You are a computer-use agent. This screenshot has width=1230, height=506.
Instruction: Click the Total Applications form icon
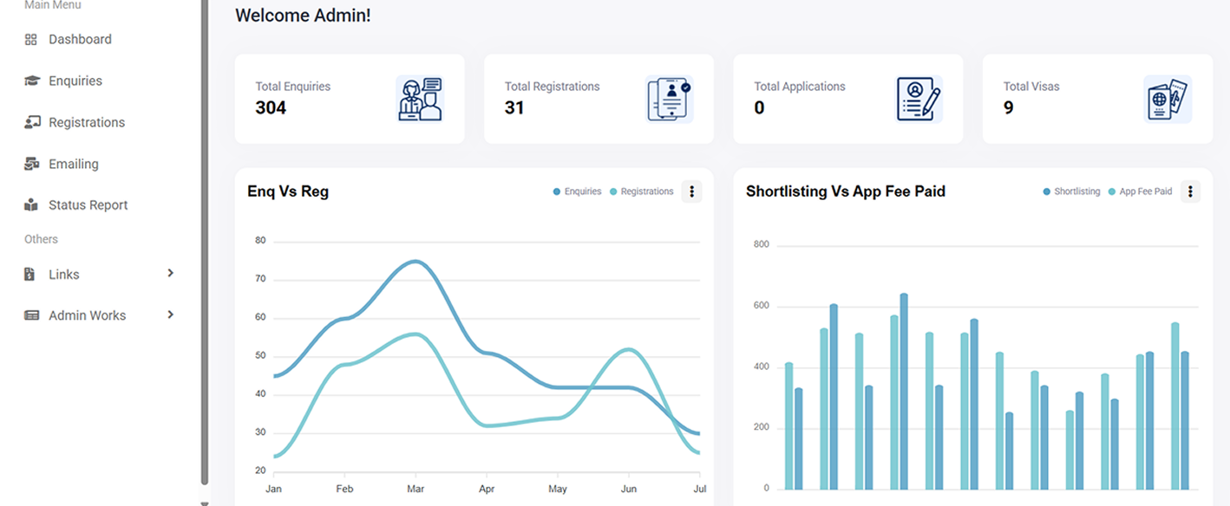(x=919, y=99)
